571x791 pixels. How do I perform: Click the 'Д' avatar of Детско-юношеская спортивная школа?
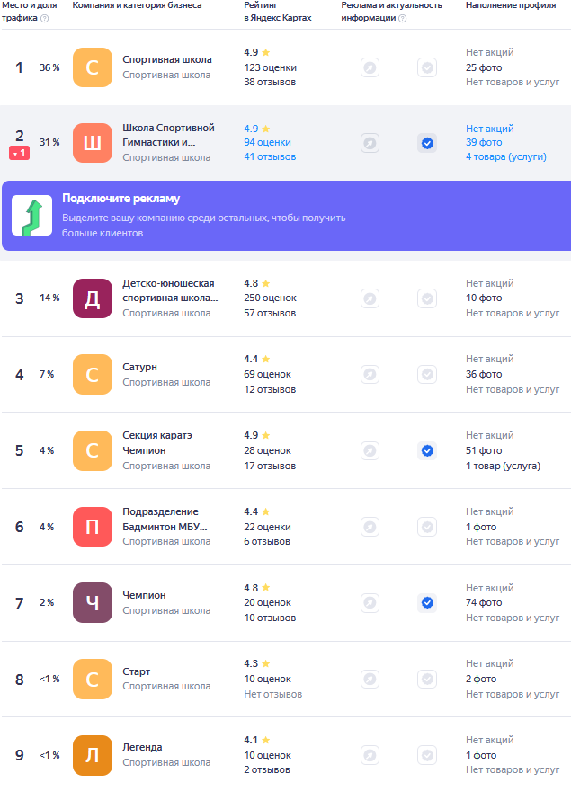pos(92,298)
